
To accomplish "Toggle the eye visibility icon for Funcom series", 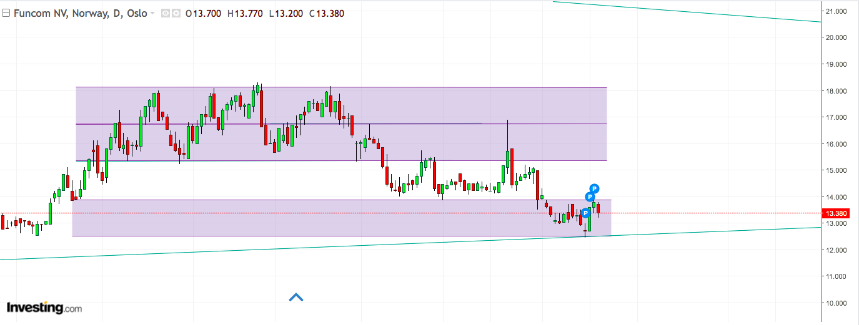I will (x=166, y=13).
